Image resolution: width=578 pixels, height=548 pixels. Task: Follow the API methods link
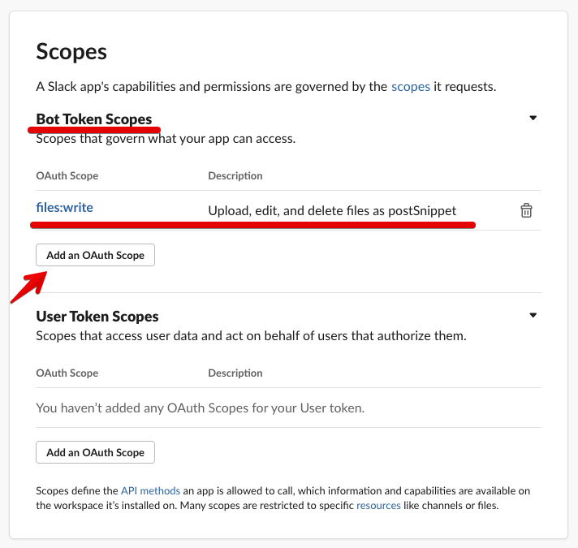tap(150, 491)
